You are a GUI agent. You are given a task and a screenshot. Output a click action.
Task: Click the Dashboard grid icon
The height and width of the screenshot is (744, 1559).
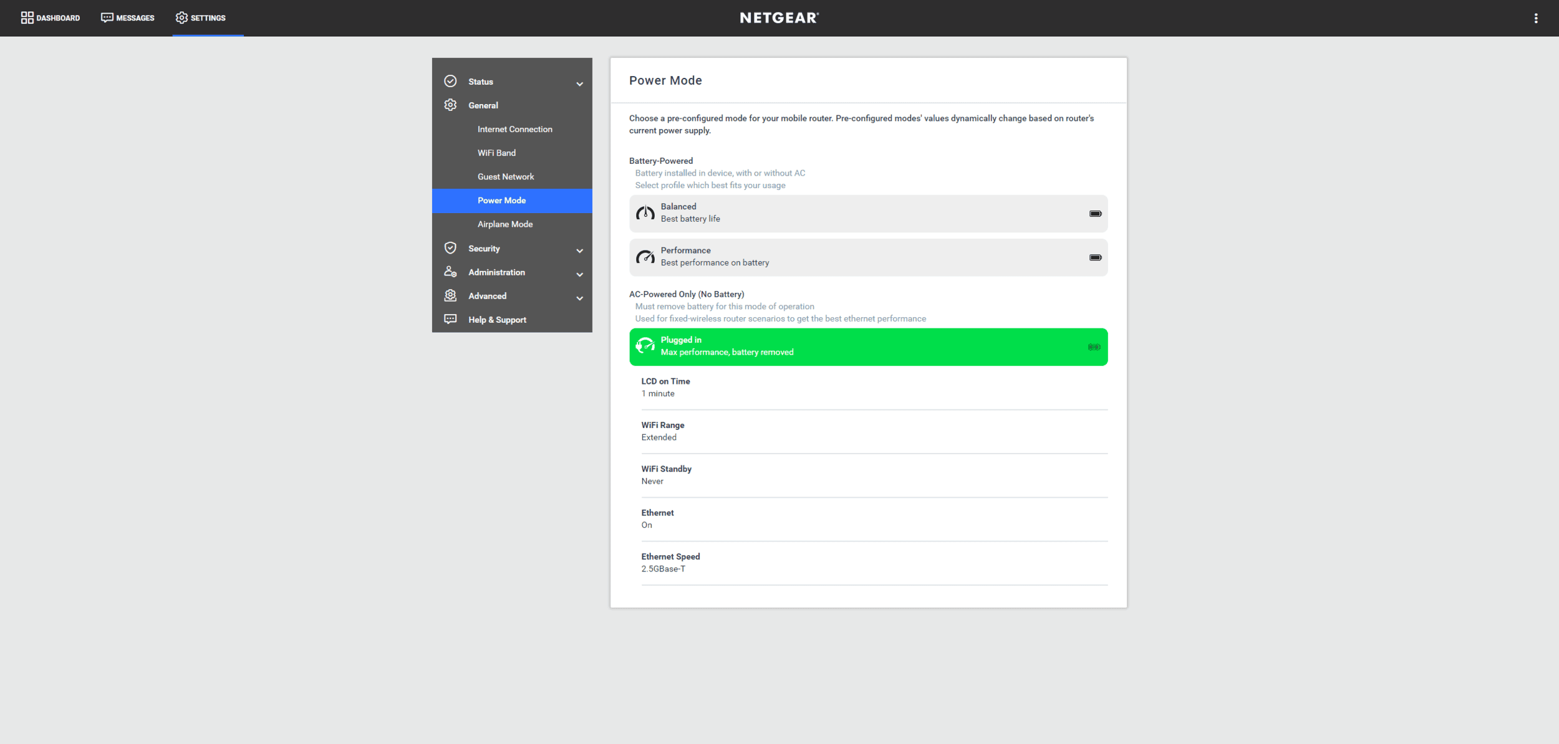click(27, 17)
